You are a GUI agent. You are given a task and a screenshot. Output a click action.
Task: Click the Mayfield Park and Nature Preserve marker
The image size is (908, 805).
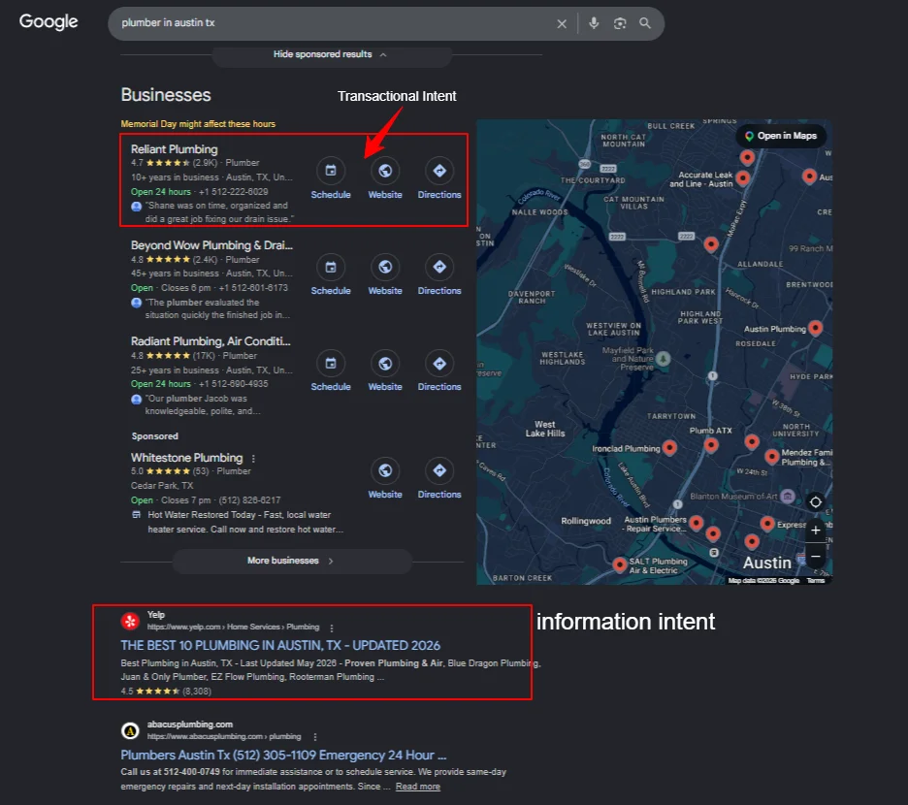tap(664, 359)
